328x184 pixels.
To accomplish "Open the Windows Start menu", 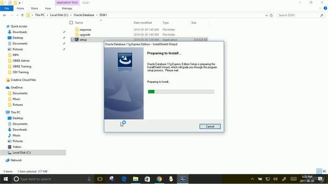I will point(6,179).
